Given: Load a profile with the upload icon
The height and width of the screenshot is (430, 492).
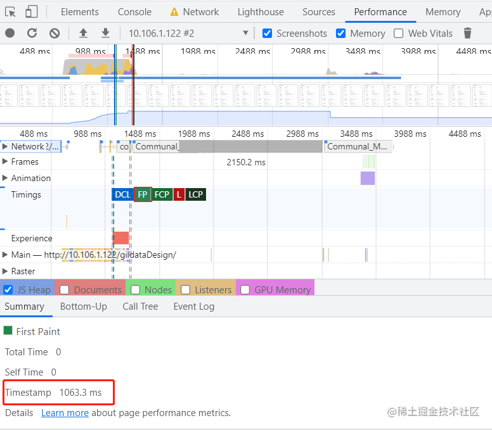Looking at the screenshot, I should [x=83, y=33].
